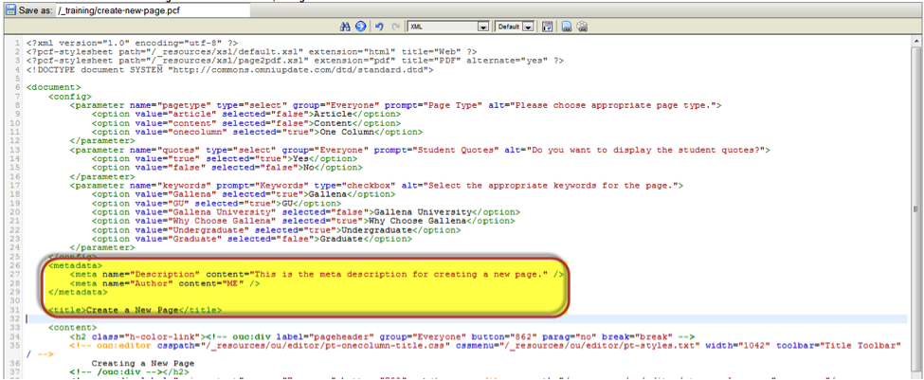Toggle the fullscreen editor icon
Image resolution: width=924 pixels, height=380 pixels.
click(x=548, y=27)
